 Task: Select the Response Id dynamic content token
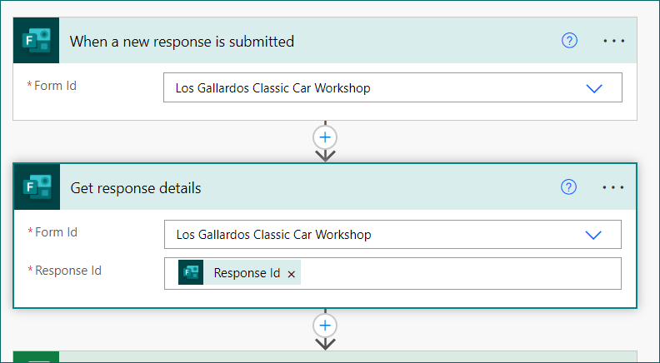coord(247,273)
